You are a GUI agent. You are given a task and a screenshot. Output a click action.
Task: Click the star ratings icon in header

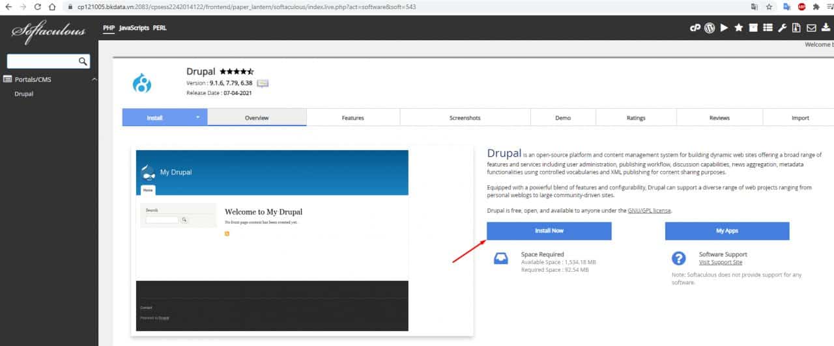pos(739,28)
